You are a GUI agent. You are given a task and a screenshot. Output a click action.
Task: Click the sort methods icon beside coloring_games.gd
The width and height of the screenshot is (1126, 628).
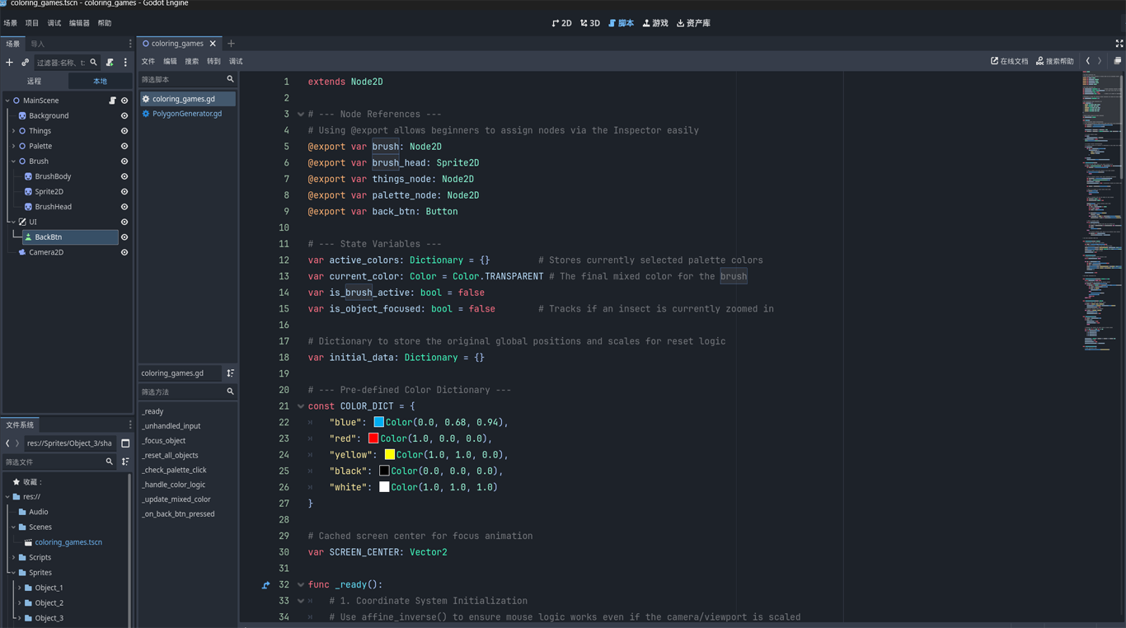[x=231, y=373]
